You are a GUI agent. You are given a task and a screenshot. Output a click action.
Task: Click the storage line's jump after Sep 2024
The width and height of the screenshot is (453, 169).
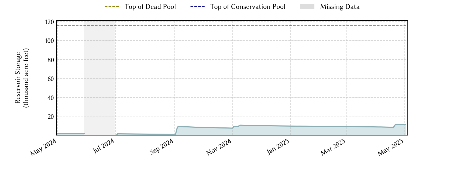(177, 130)
